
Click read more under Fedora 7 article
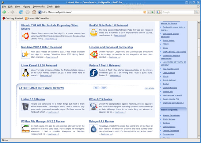pyautogui.click(x=115, y=76)
